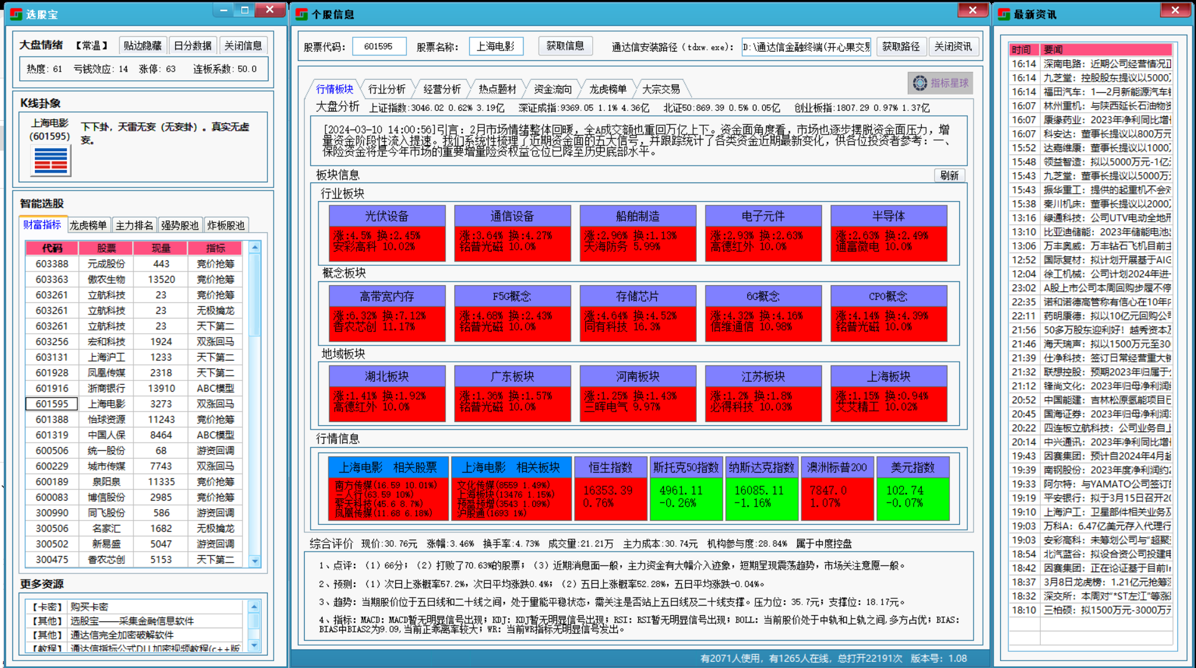Click the 关闭信息 button
This screenshot has height=668, width=1196.
(243, 45)
